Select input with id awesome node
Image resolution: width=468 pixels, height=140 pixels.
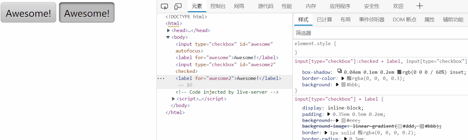224,48
